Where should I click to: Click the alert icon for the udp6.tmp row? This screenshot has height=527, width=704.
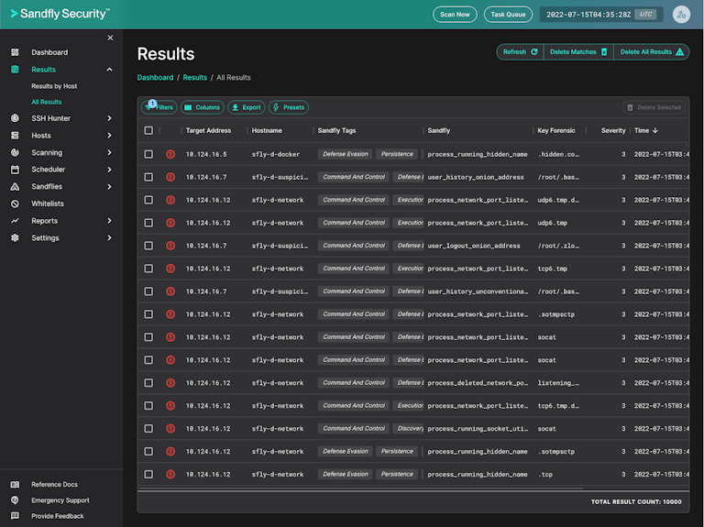(x=170, y=223)
